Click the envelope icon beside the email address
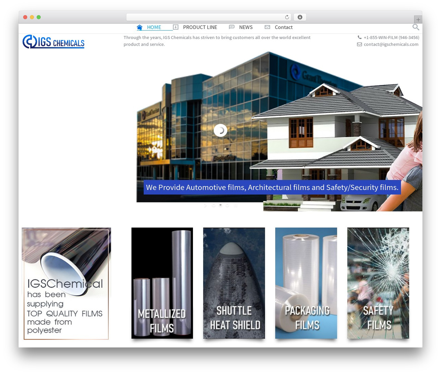The height and width of the screenshot is (374, 441). click(359, 44)
